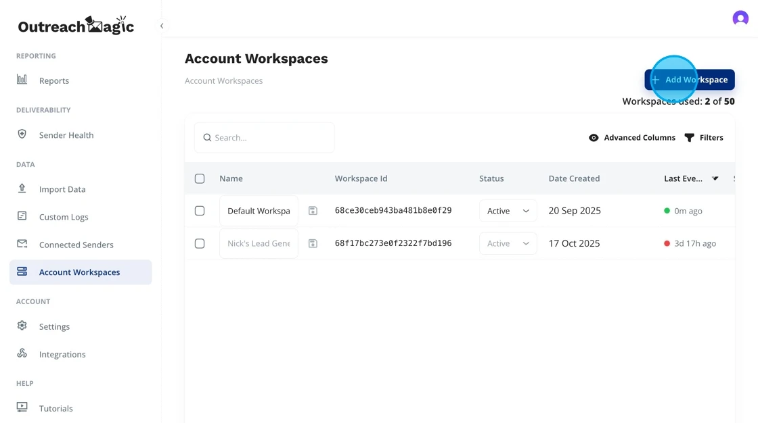Change the status dropdown on Nick's row
Image resolution: width=758 pixels, height=423 pixels.
point(508,243)
